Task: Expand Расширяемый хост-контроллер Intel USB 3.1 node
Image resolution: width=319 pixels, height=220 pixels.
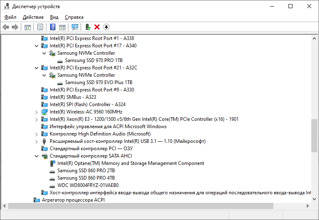Action: (x=36, y=141)
